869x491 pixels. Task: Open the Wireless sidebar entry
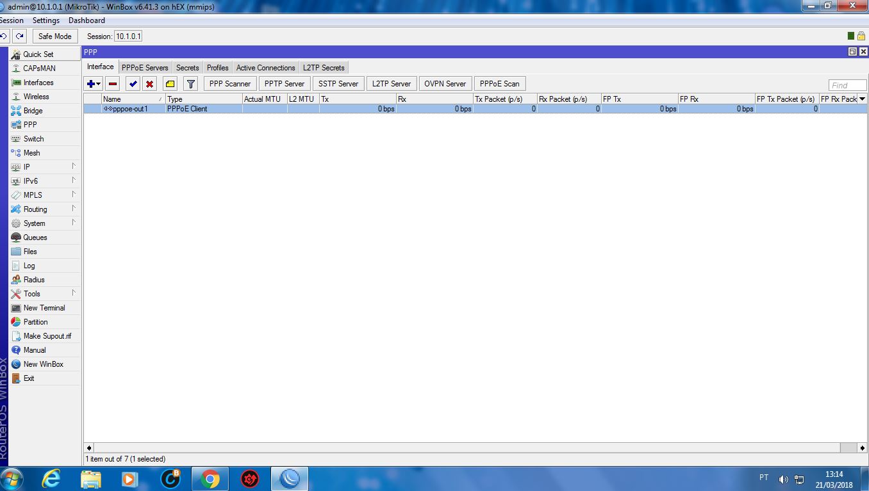coord(45,97)
